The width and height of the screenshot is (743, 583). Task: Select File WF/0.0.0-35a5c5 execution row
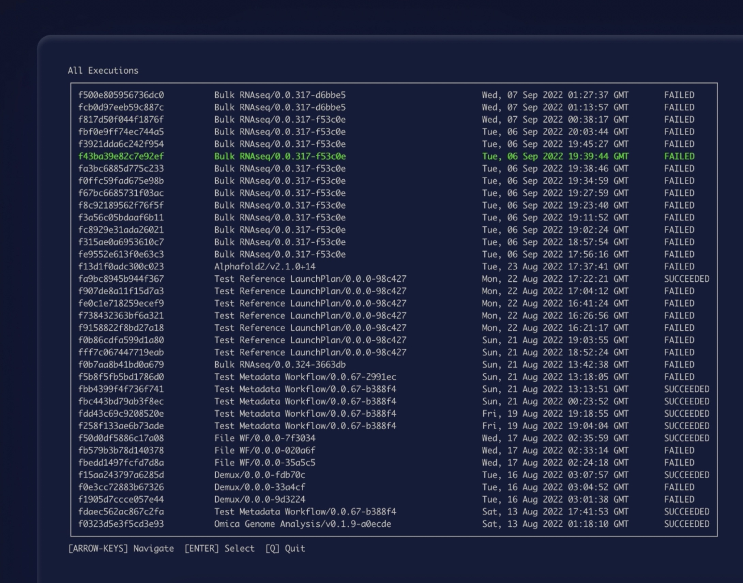265,463
